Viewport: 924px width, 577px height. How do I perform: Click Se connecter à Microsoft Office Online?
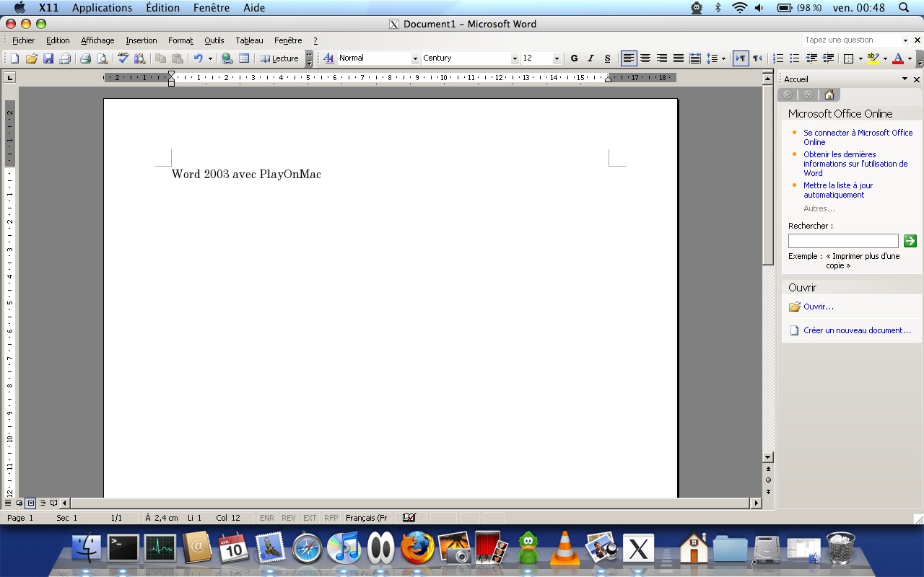(858, 137)
